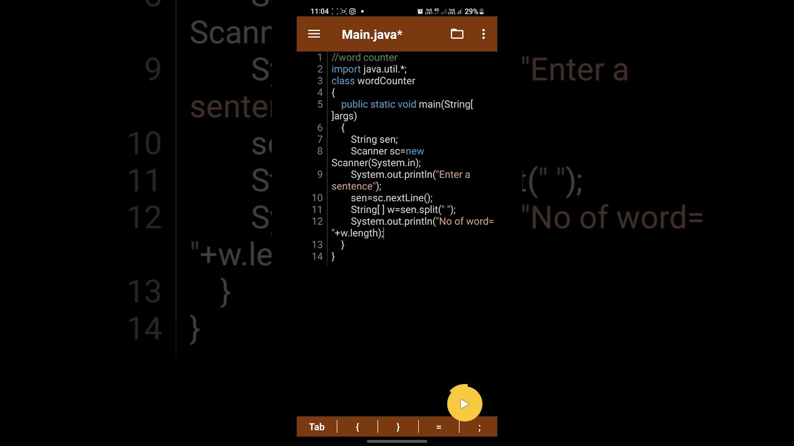Click the 'sen=sc.nextLine();' statement
The height and width of the screenshot is (446, 794).
coord(391,199)
